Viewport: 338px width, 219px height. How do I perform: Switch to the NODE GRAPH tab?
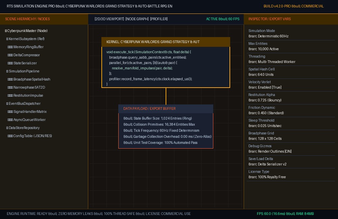coord(137,19)
